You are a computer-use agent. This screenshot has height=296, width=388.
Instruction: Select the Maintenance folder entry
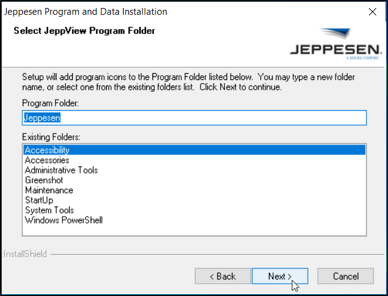coord(49,190)
